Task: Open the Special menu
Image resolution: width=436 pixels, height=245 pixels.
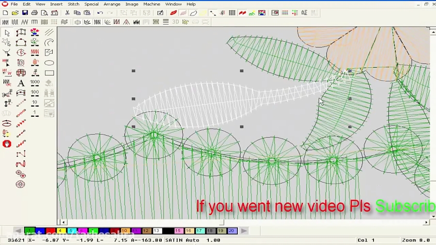Action: click(92, 4)
